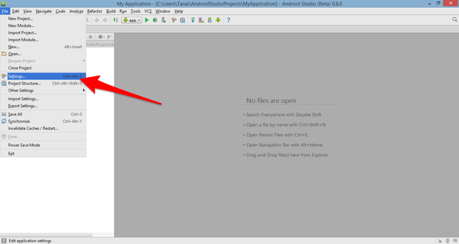Open AVD Manager toolbar icon
The image size is (459, 244).
click(x=201, y=20)
